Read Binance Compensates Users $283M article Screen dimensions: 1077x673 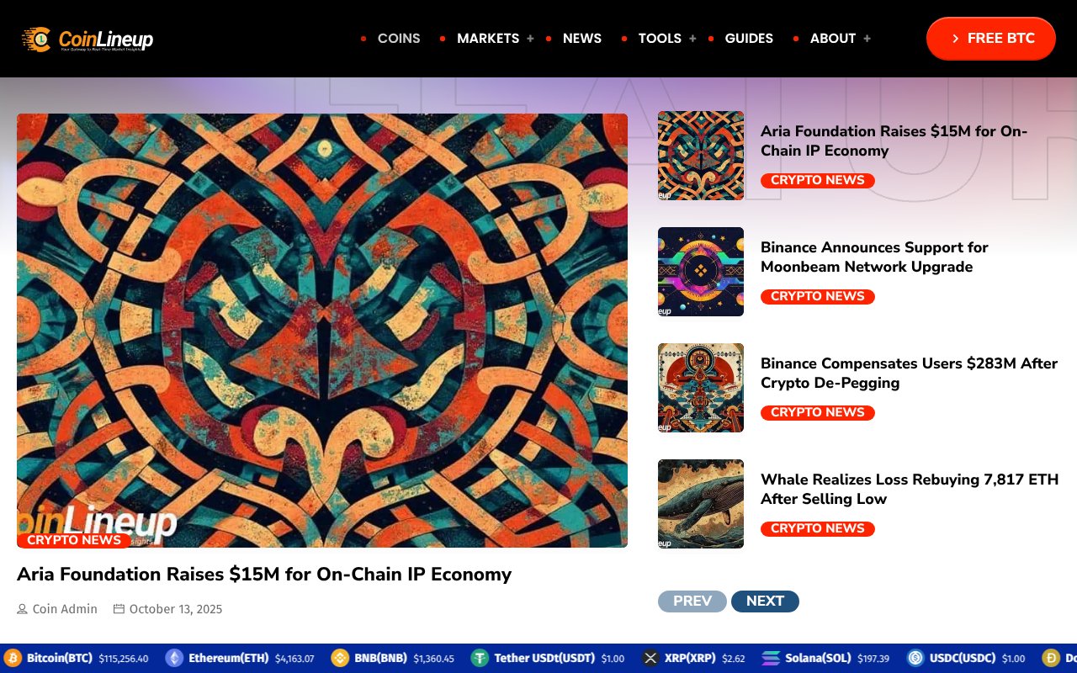(x=909, y=373)
